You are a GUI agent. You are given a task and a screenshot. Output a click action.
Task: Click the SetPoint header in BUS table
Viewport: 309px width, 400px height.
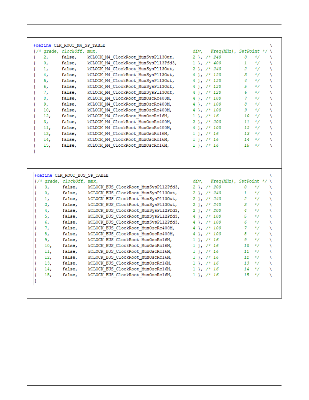coord(249,181)
